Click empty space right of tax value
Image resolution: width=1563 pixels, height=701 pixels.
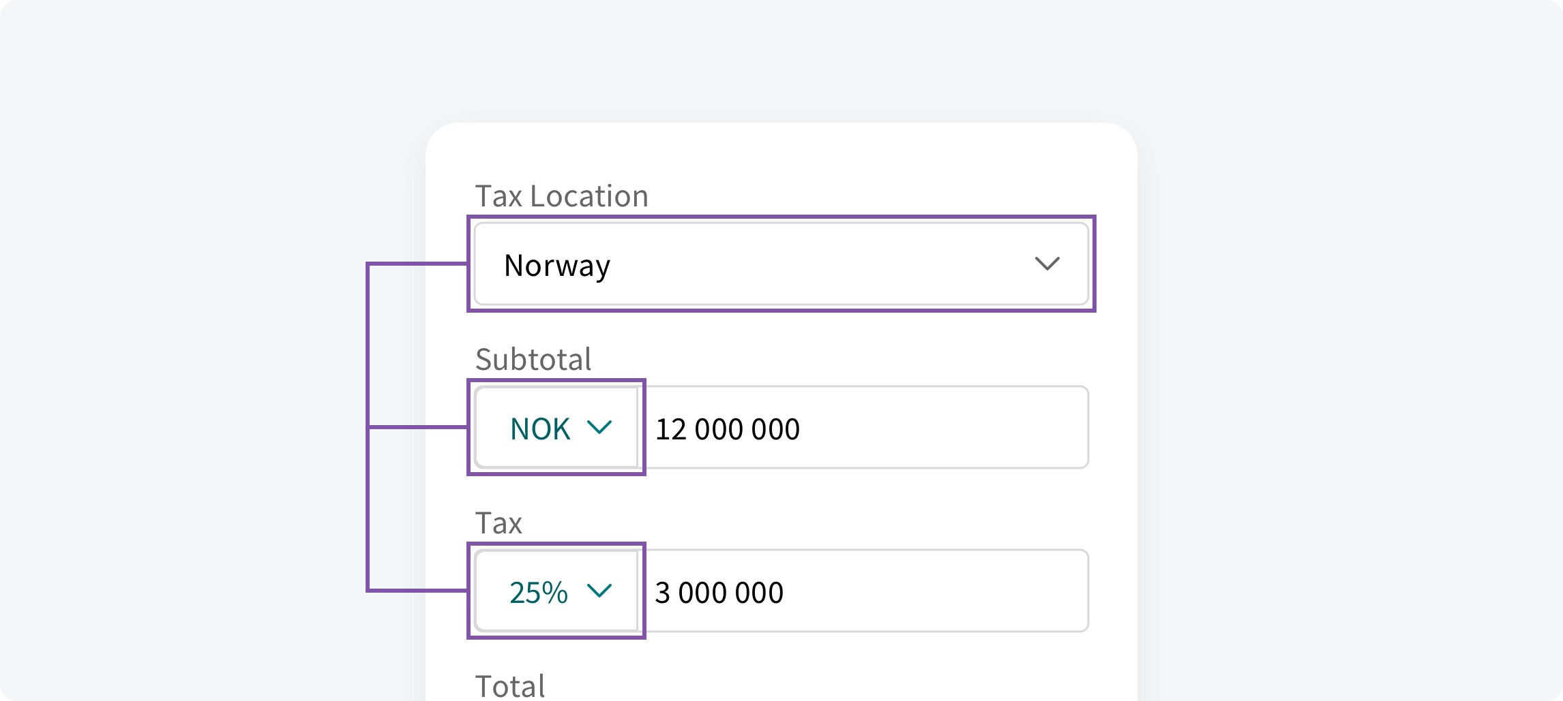955,591
